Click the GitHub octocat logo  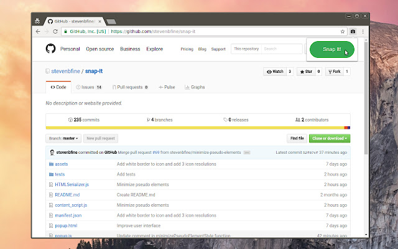point(50,49)
